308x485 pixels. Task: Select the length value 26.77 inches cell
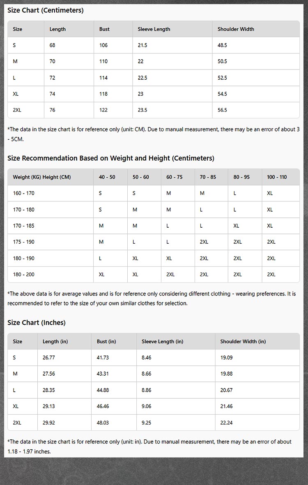[x=49, y=358]
